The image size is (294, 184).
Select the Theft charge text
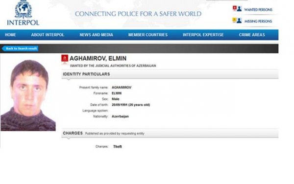pyautogui.click(x=118, y=146)
